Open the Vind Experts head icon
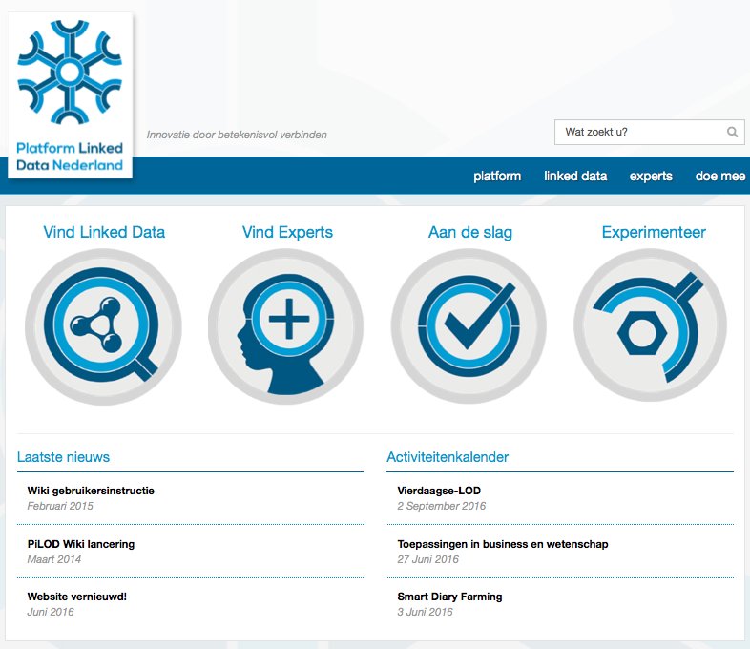Image resolution: width=750 pixels, height=649 pixels. [x=285, y=326]
